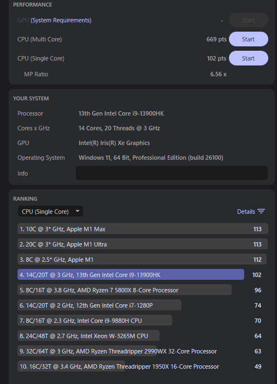Select the 8C Apple M1 ranking entry
The width and height of the screenshot is (277, 384).
click(143, 260)
